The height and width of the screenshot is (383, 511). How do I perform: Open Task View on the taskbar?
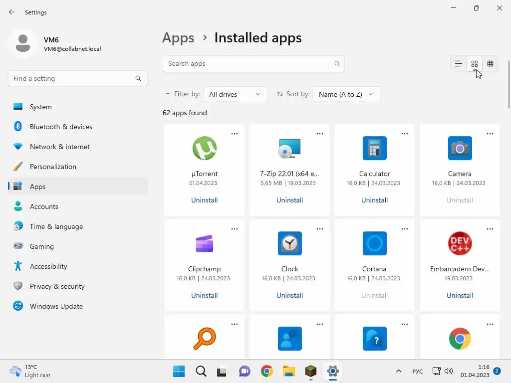[222, 371]
